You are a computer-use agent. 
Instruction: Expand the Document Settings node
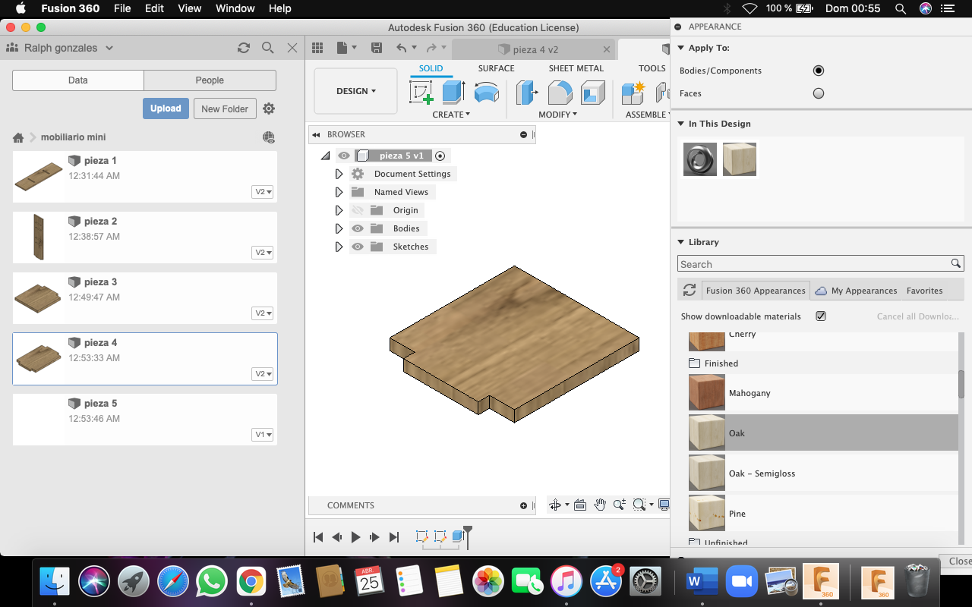click(x=339, y=174)
